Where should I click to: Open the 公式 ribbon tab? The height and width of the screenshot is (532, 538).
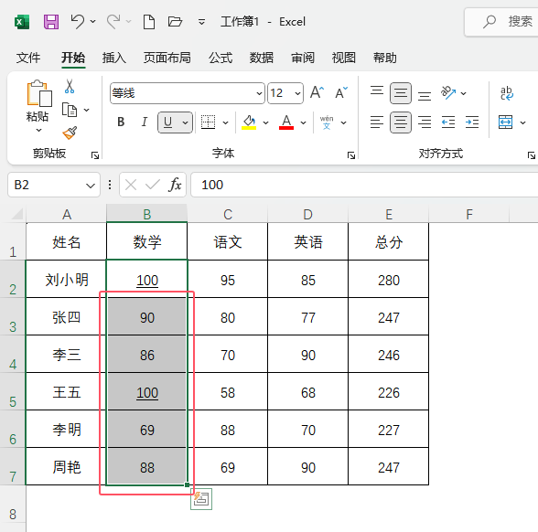[x=221, y=58]
